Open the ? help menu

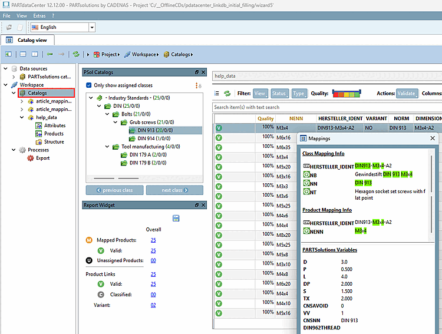tap(53, 16)
